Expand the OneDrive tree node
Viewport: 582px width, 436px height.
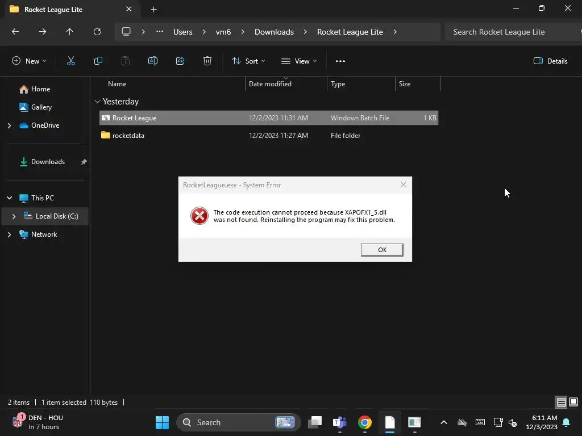9,125
